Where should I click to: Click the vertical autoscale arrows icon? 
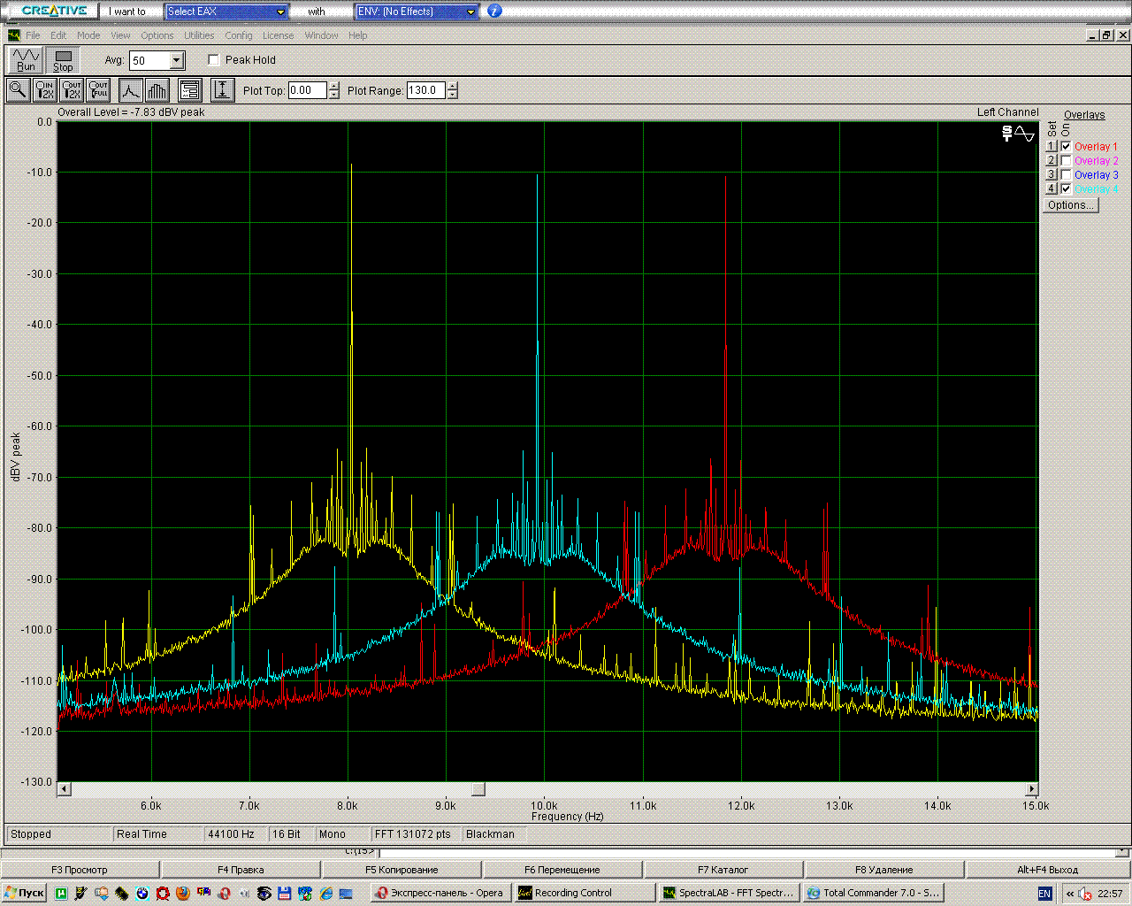coord(222,90)
